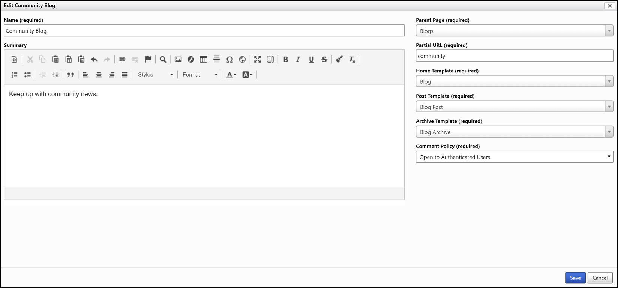Open the Home Template dropdown
Viewport: 618px width, 288px height.
tap(514, 81)
